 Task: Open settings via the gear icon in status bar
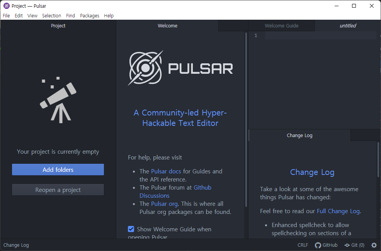[x=374, y=245]
